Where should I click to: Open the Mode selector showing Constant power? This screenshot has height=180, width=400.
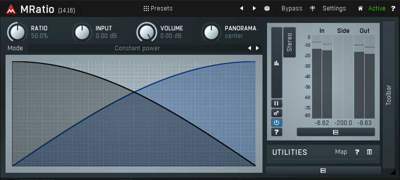pos(137,48)
